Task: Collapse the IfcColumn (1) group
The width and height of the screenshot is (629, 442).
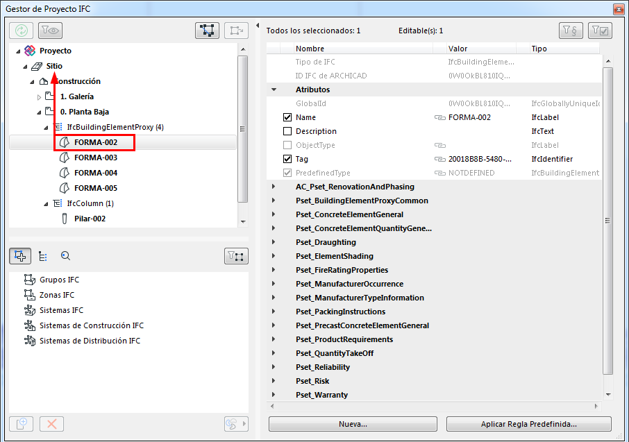Action: (46, 204)
